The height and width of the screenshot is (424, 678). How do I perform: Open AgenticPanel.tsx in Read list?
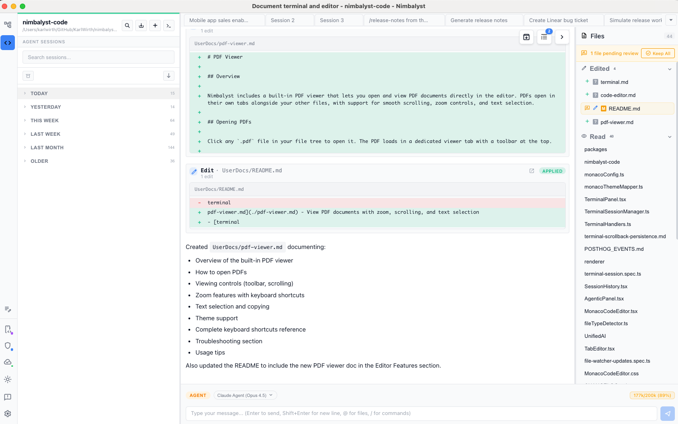pos(604,299)
